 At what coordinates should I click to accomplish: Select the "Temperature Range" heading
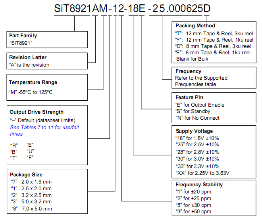[x=33, y=82]
